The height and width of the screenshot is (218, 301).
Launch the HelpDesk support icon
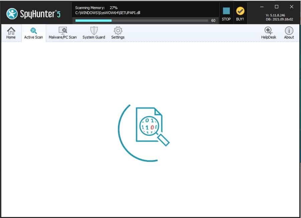click(x=269, y=33)
